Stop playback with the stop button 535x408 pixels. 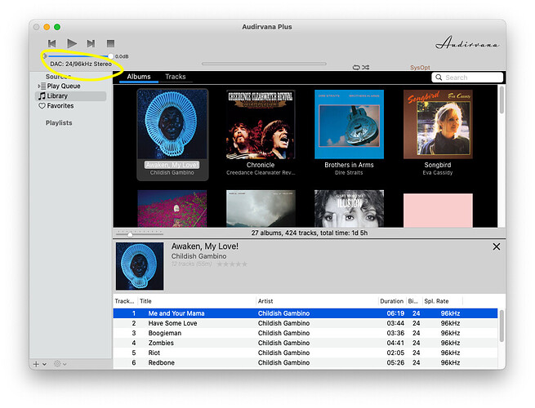110,43
